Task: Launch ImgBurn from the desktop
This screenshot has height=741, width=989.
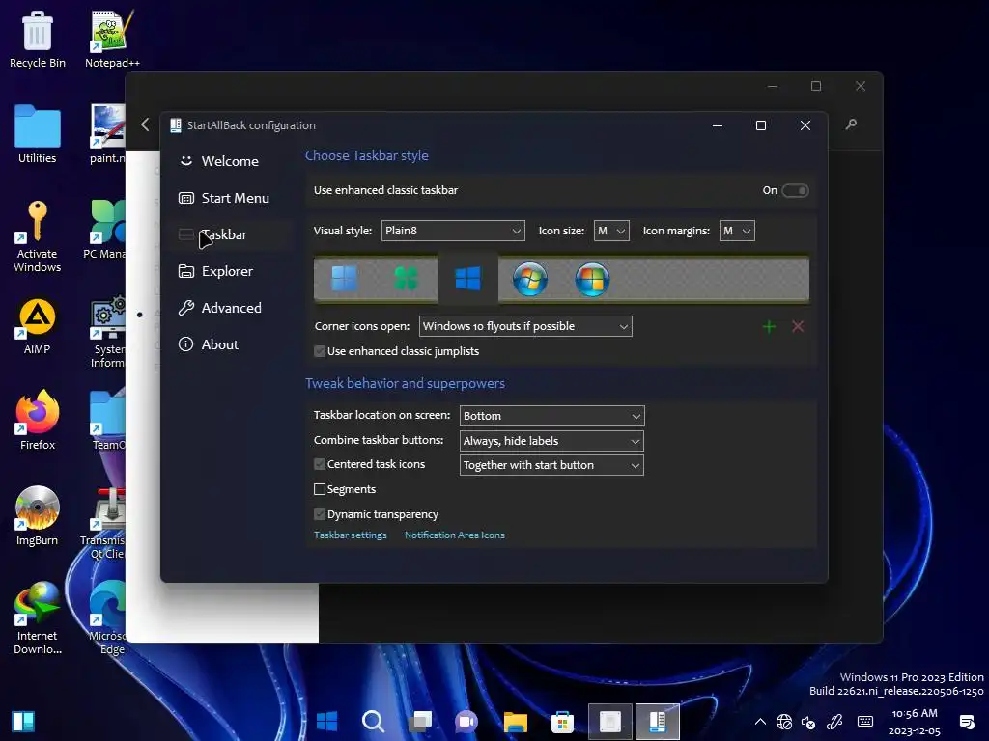Action: point(38,515)
